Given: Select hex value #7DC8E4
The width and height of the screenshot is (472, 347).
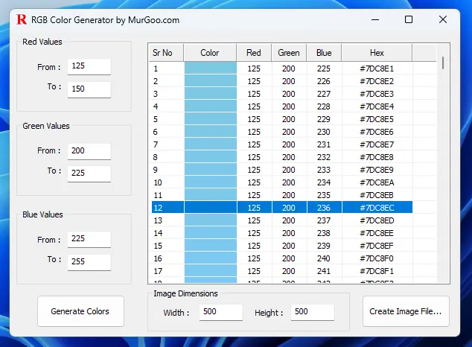Looking at the screenshot, I should point(377,106).
